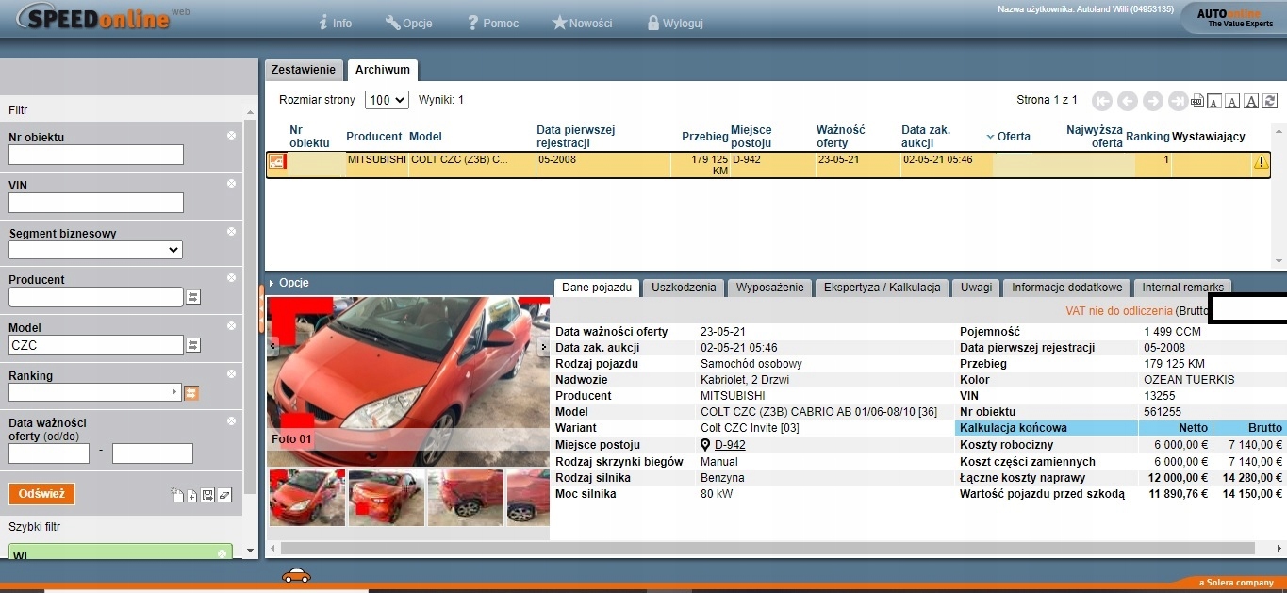Image resolution: width=1287 pixels, height=593 pixels.
Task: Expand the Opcje panel
Action: [290, 283]
